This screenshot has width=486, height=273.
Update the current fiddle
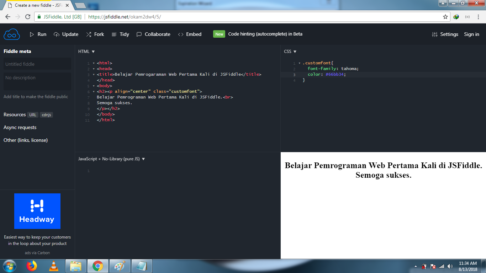click(70, 34)
